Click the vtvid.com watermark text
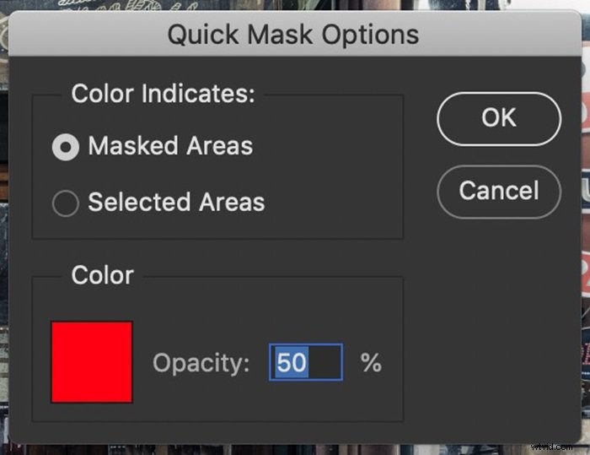Image resolution: width=590 pixels, height=455 pixels. (551, 447)
